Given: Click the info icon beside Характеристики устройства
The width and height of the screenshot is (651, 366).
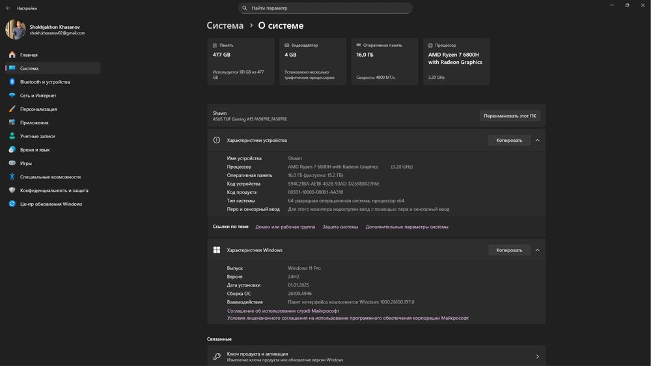Looking at the screenshot, I should pyautogui.click(x=217, y=140).
